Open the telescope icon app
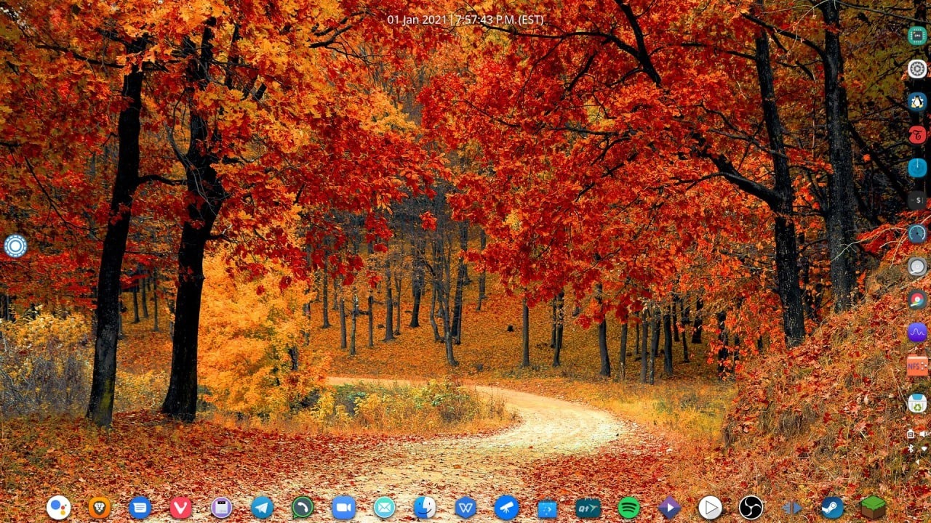This screenshot has height=523, width=931. 506,507
